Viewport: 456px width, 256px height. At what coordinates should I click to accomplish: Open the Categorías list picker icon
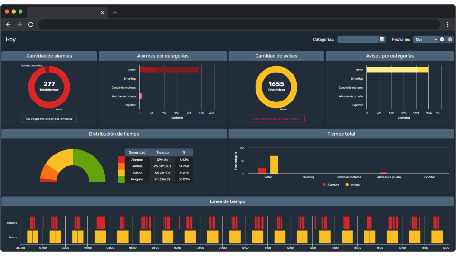pyautogui.click(x=381, y=39)
